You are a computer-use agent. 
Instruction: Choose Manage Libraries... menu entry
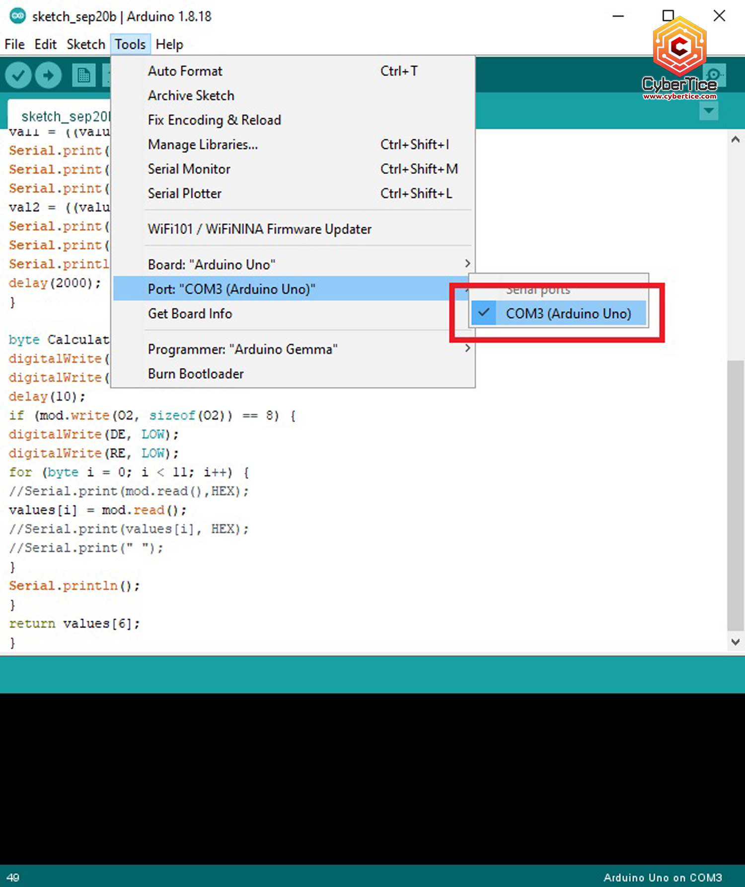(203, 145)
